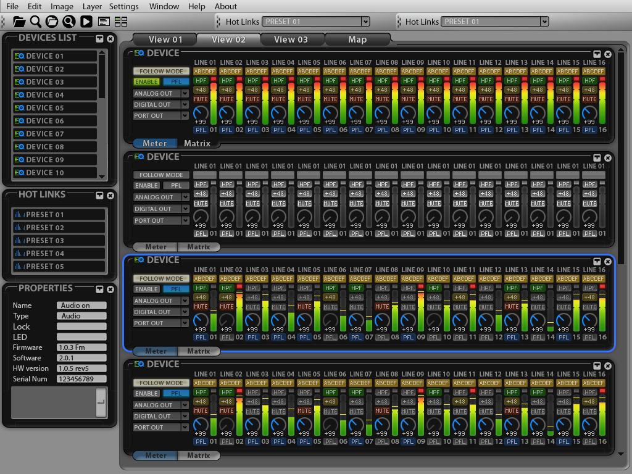
Task: Click LINE 01 gain knob in the topmost DEVICE panel
Action: click(x=201, y=113)
